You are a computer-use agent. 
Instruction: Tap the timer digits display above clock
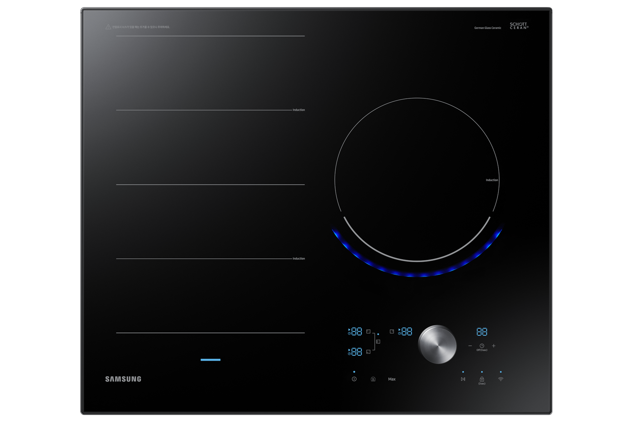click(482, 332)
